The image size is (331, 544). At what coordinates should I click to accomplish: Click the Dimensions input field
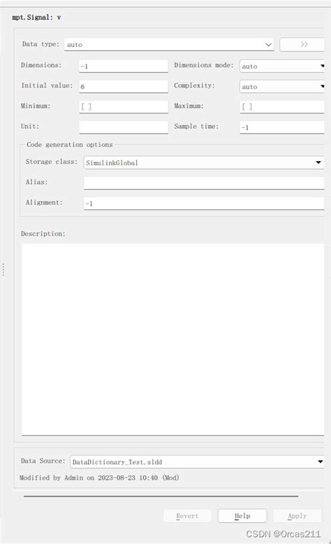tap(124, 66)
